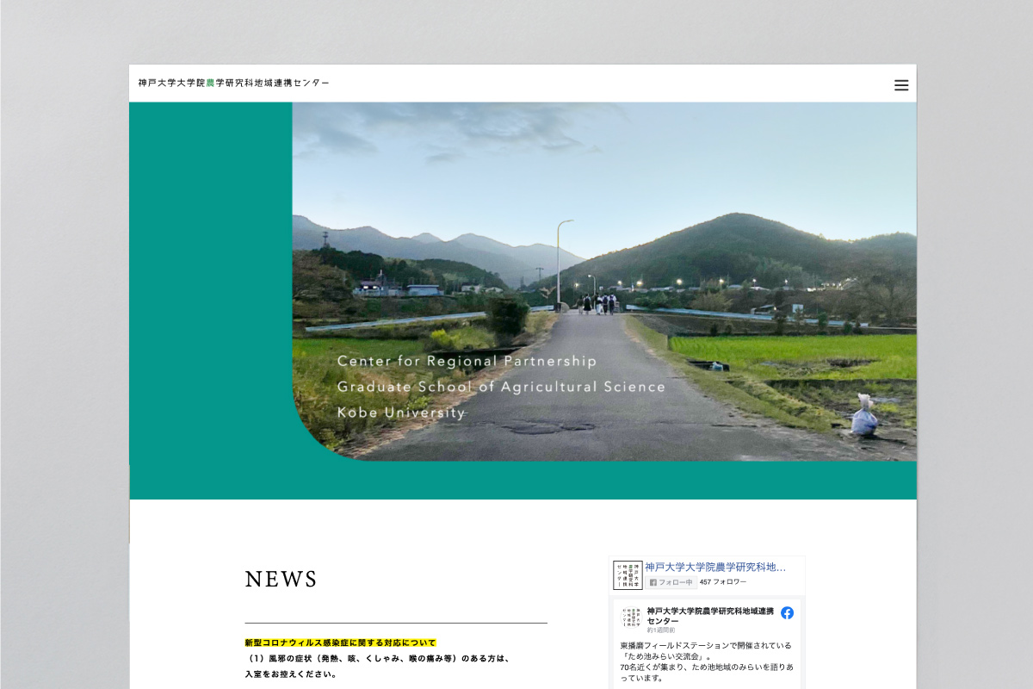This screenshot has width=1033, height=689.
Task: Select the NEWS section heading
Action: click(x=280, y=580)
